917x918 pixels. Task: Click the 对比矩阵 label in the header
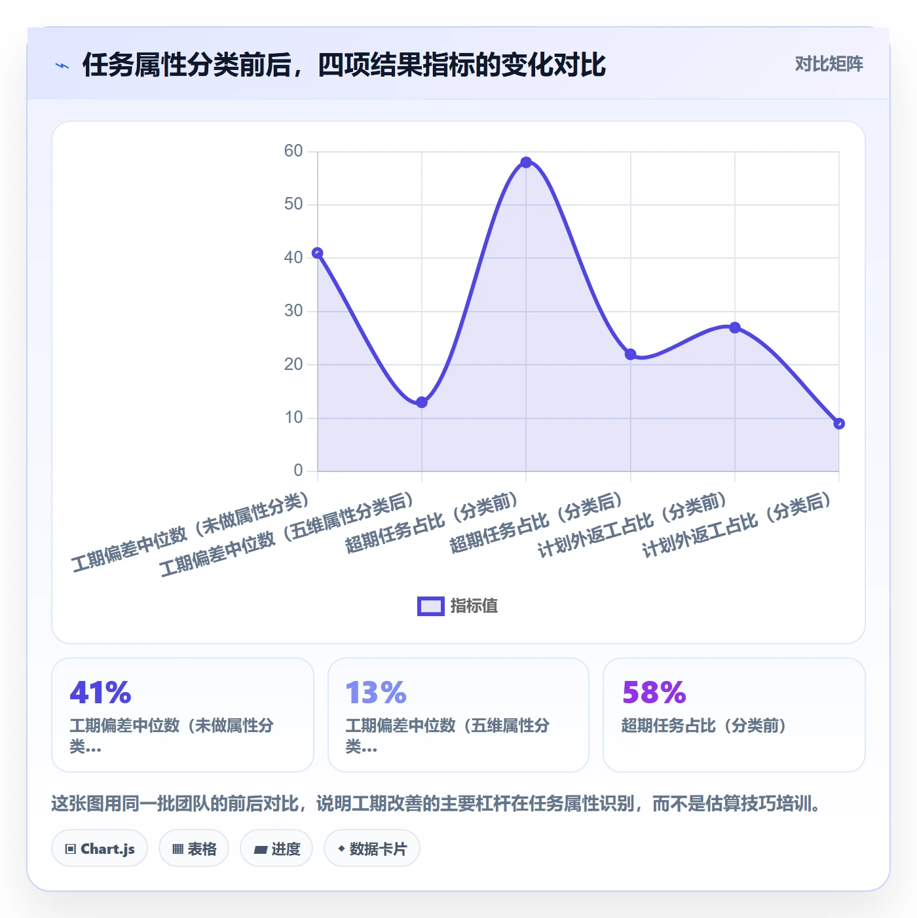[x=829, y=64]
